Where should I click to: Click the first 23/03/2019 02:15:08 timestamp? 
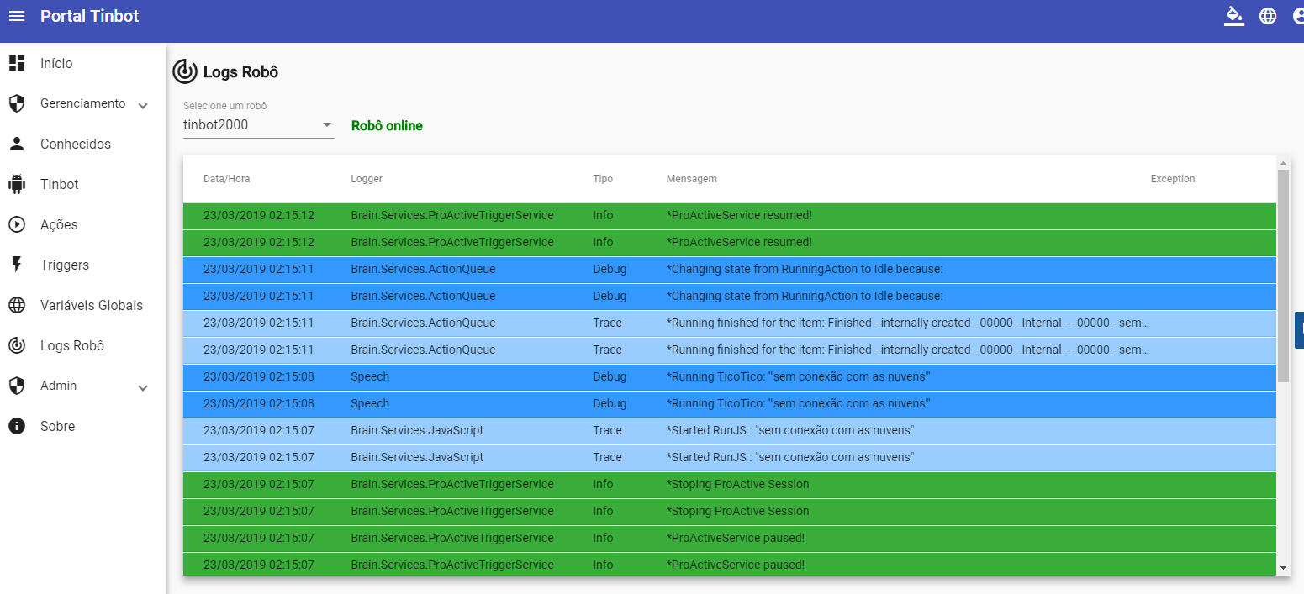pos(259,376)
